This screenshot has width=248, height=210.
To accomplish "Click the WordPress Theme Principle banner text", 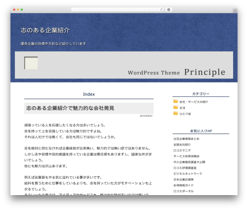I will 177,72.
